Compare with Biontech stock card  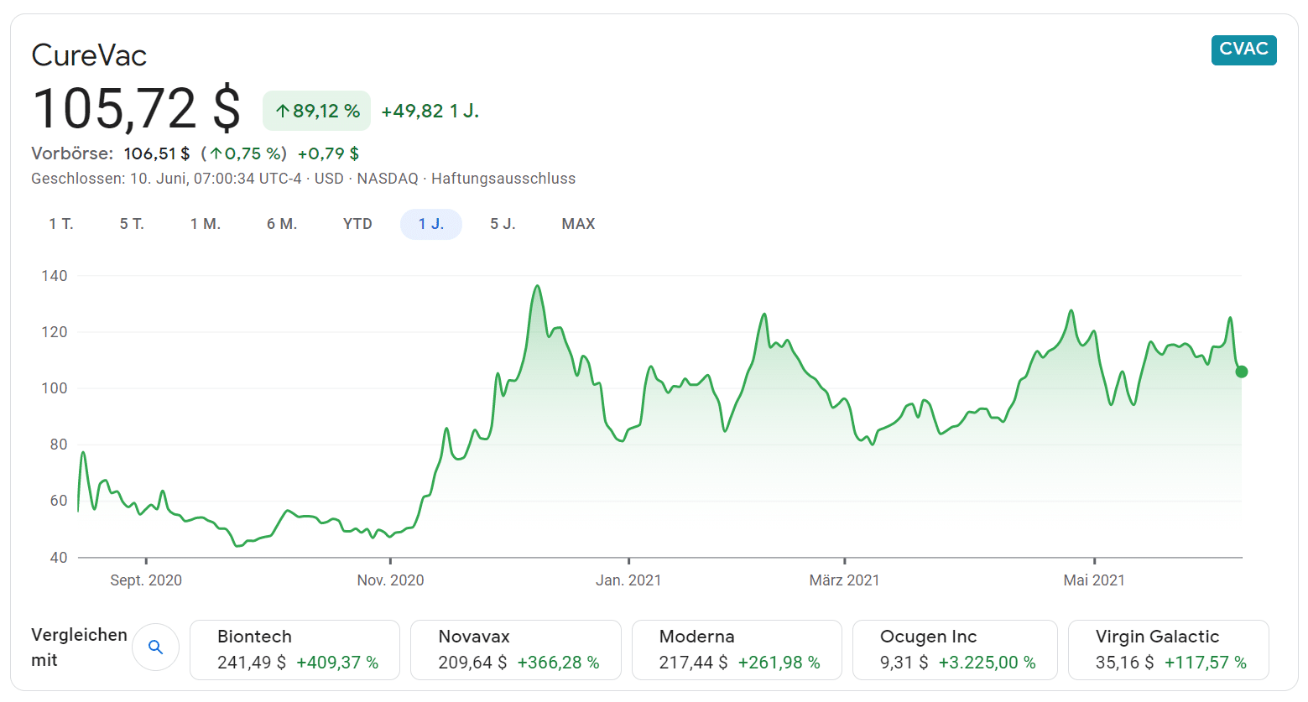coord(294,650)
